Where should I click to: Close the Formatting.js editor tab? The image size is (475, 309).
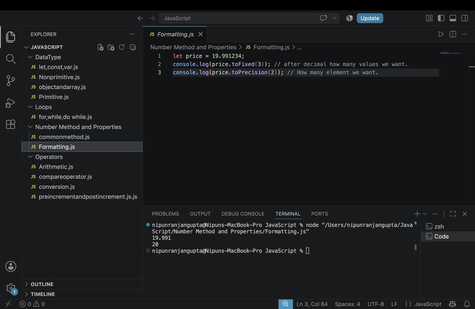coord(200,34)
